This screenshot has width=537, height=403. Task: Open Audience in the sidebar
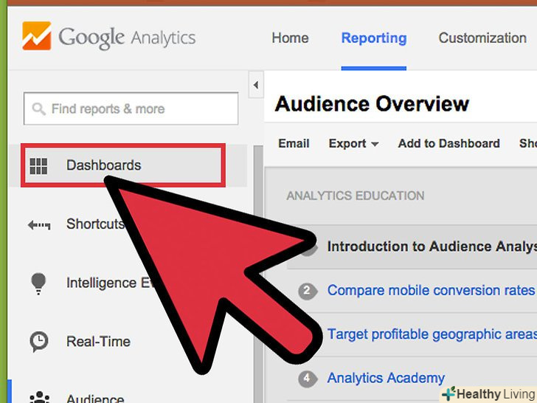(95, 399)
